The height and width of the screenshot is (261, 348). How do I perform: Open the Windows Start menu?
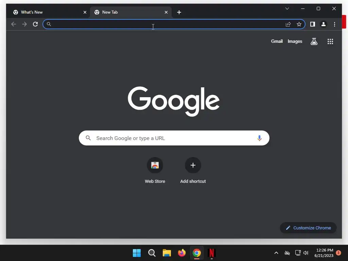(x=137, y=253)
